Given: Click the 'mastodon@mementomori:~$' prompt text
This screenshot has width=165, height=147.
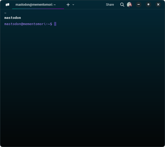Looking at the screenshot, I should [x=28, y=24].
